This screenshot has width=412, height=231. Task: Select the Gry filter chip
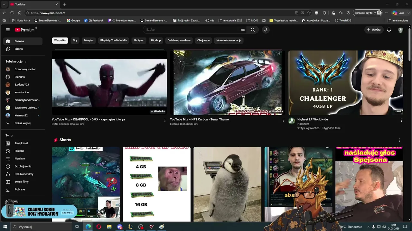pyautogui.click(x=75, y=40)
